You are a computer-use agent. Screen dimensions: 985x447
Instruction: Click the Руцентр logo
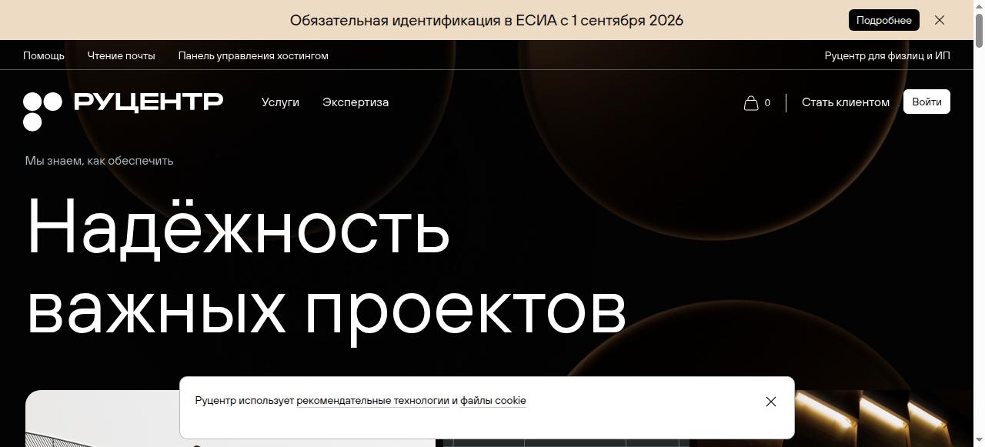123,111
